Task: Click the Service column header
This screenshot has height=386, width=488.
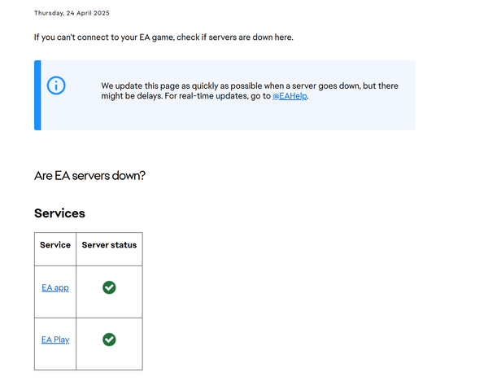Action: (x=55, y=244)
